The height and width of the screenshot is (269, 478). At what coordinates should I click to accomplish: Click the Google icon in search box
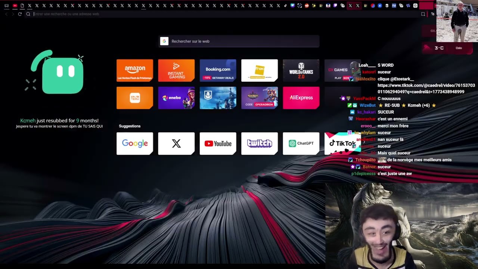click(x=164, y=41)
